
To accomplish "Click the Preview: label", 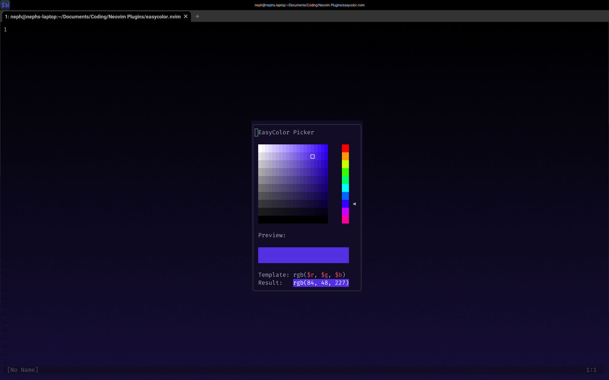I will point(272,235).
